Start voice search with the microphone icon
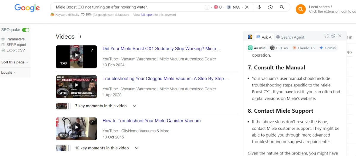Image resolution: width=356 pixels, height=156 pixels. 259,7
